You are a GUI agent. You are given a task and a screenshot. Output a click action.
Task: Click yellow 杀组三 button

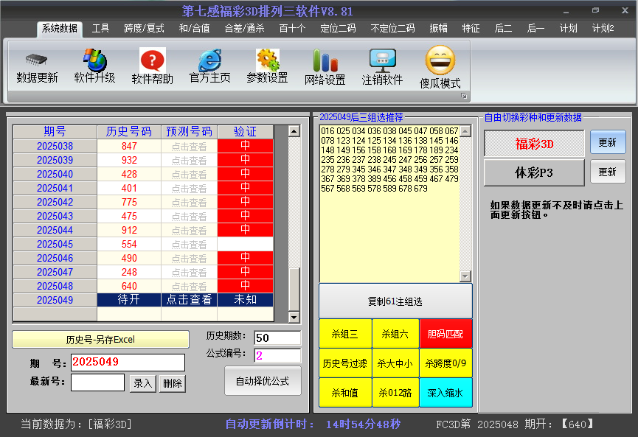345,334
